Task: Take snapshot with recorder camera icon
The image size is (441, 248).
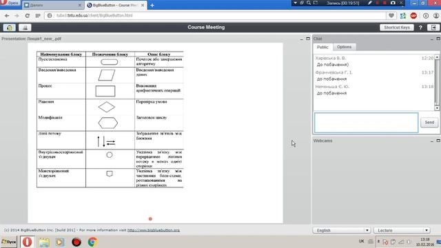Action: (x=393, y=3)
